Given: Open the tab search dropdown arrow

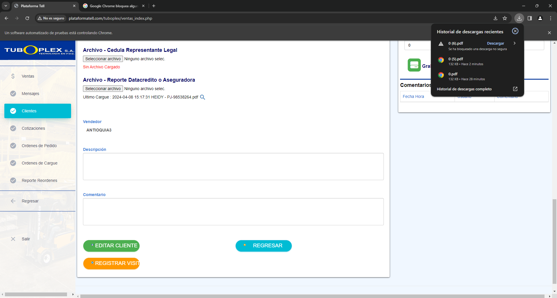Looking at the screenshot, I should click(x=6, y=6).
